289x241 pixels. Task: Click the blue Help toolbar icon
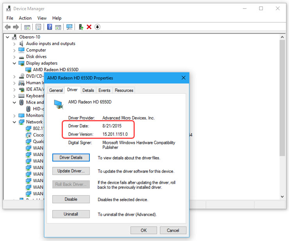49,27
